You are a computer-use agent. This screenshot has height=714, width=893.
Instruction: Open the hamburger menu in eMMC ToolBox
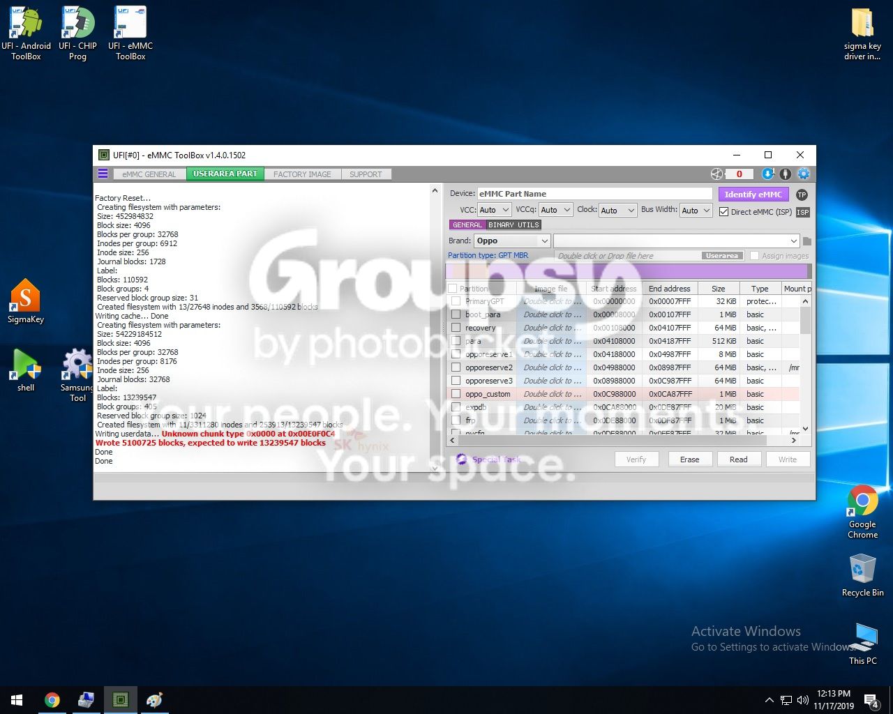pyautogui.click(x=103, y=174)
